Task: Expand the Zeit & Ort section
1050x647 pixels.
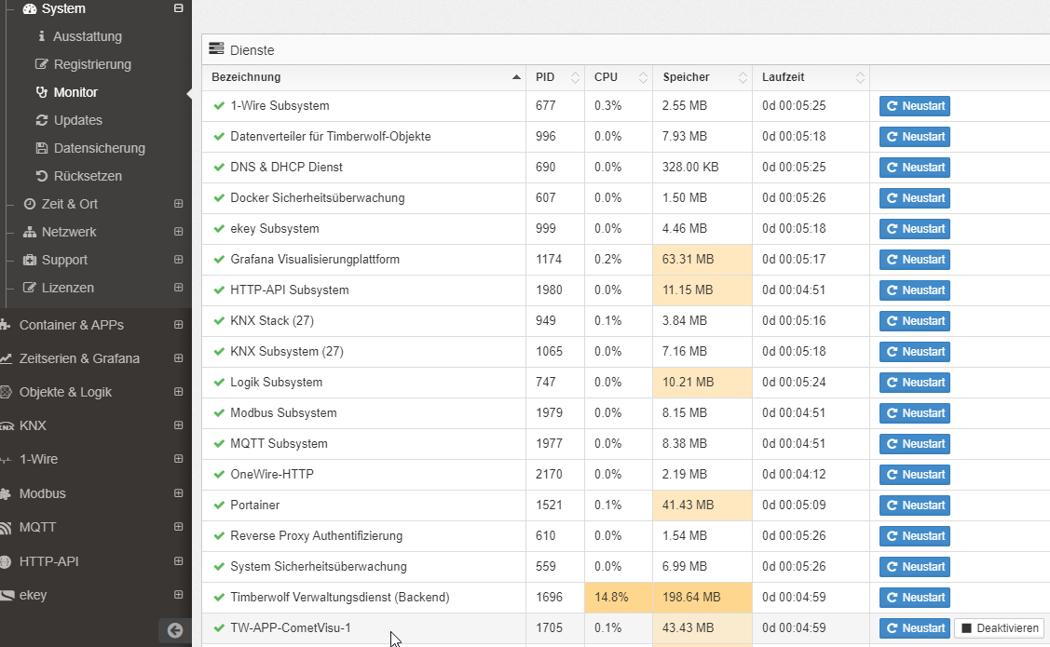Action: tap(178, 203)
